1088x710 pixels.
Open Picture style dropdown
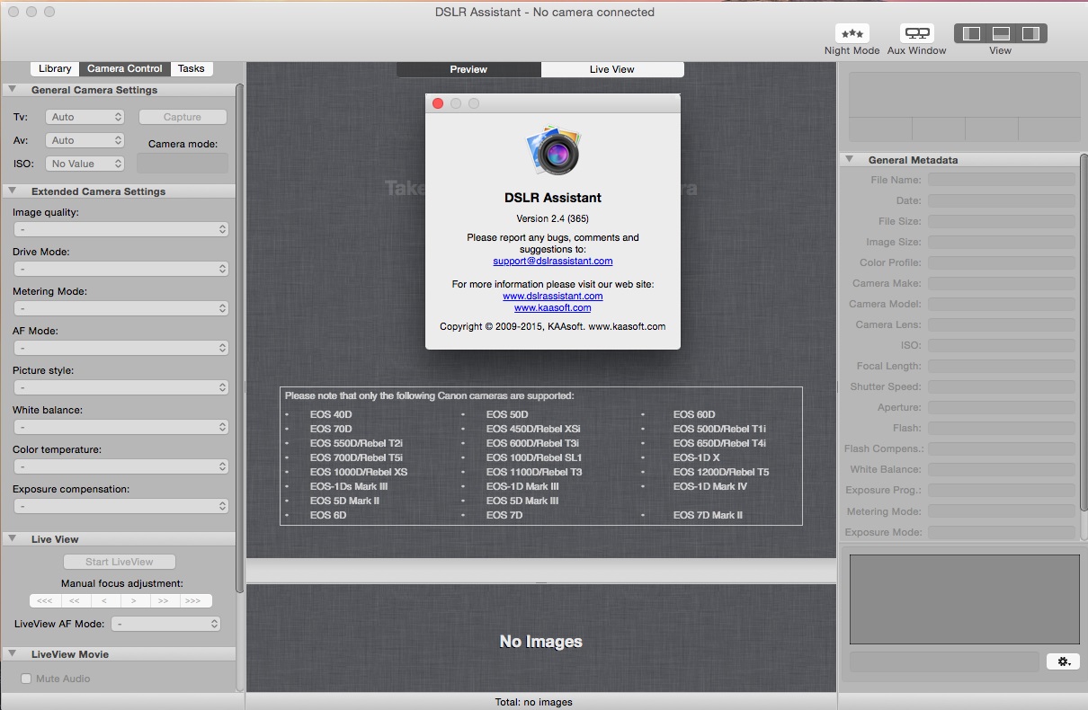(x=121, y=387)
